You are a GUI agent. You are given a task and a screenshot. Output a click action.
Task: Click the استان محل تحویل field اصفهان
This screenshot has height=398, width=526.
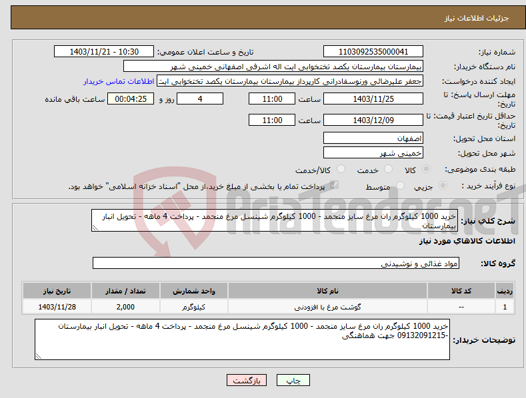pos(373,138)
